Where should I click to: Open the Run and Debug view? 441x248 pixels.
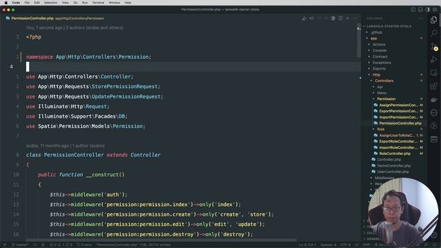tap(433, 60)
